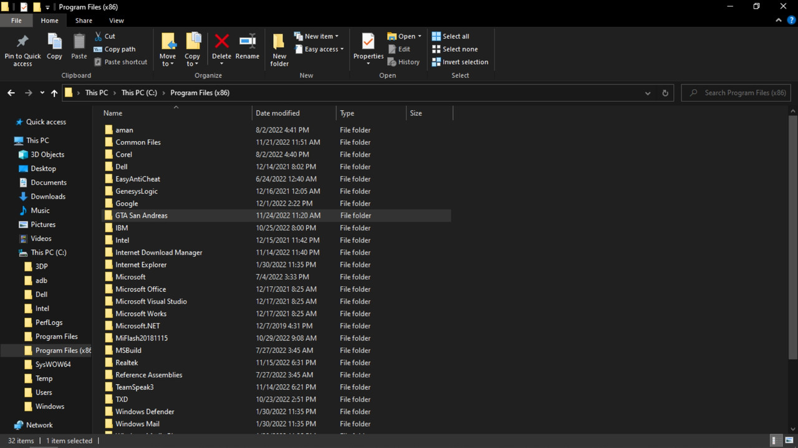The width and height of the screenshot is (798, 448).
Task: Rename the selected folder
Action: [248, 47]
